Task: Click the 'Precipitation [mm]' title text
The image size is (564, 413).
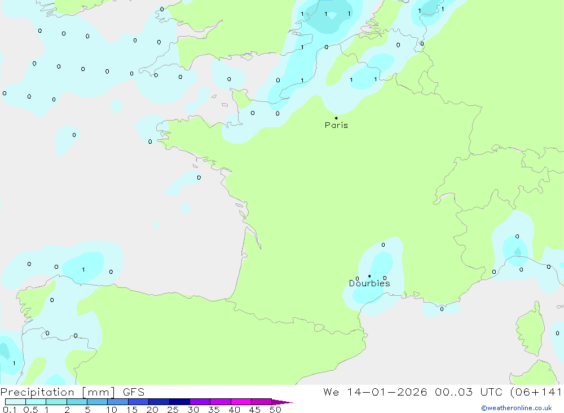Action: click(x=58, y=392)
